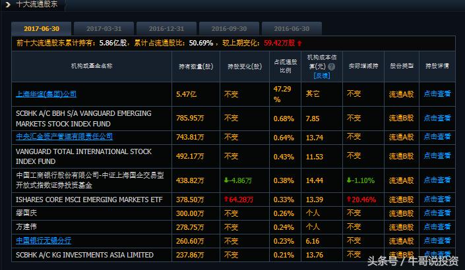This screenshot has width=465, height=270.
Task: Click 点击查看 for ISHARES CORE MSCI row
Action: click(437, 200)
